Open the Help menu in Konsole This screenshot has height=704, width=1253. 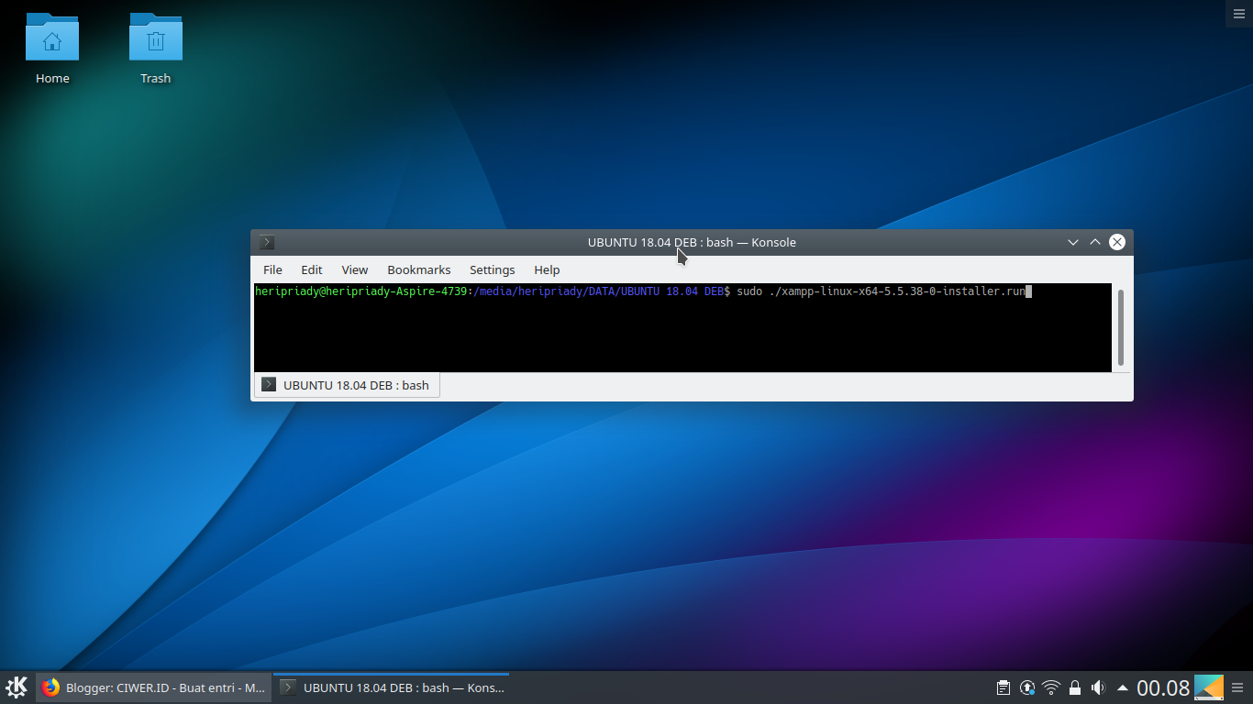tap(547, 269)
